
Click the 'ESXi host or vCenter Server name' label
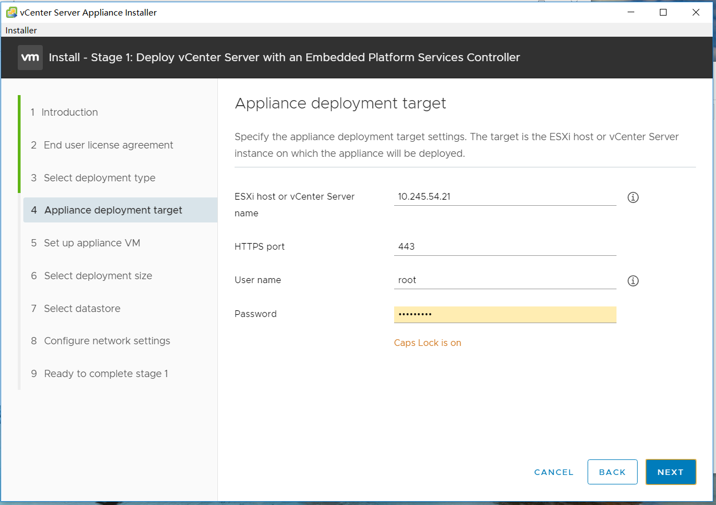[295, 205]
